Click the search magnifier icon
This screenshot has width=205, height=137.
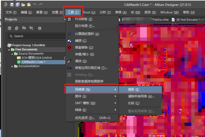pyautogui.click(x=11, y=36)
